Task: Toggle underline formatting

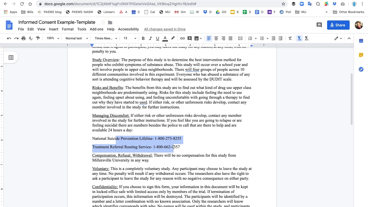Action: click(158, 38)
